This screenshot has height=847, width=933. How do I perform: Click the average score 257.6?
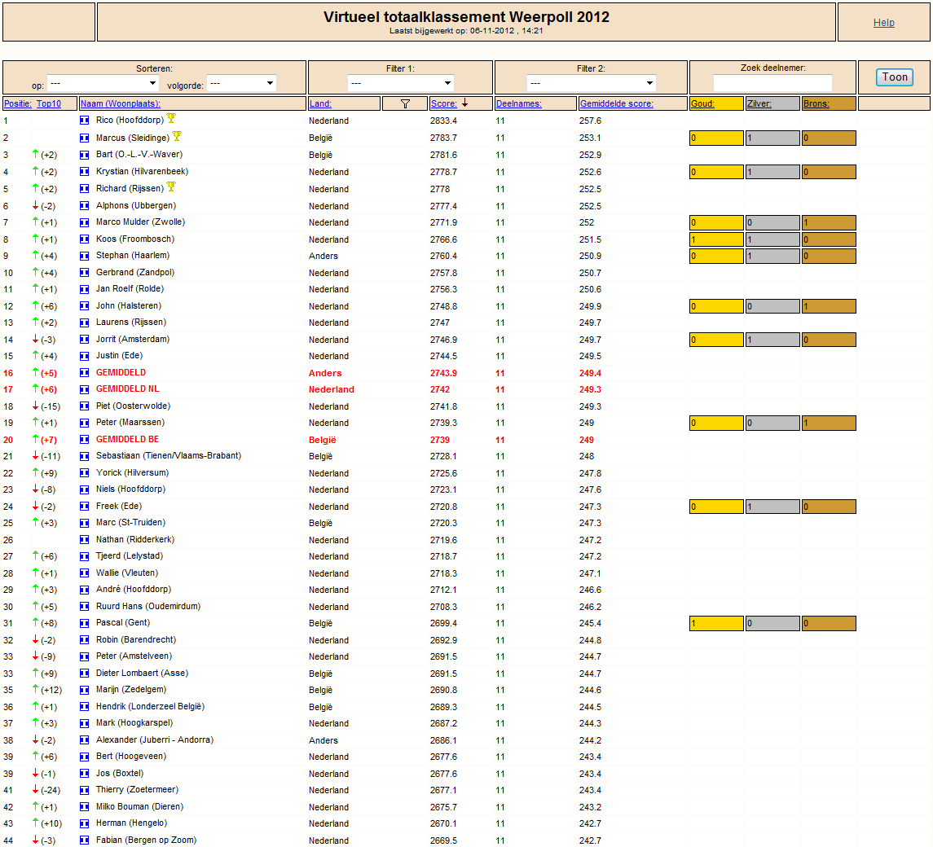point(590,121)
